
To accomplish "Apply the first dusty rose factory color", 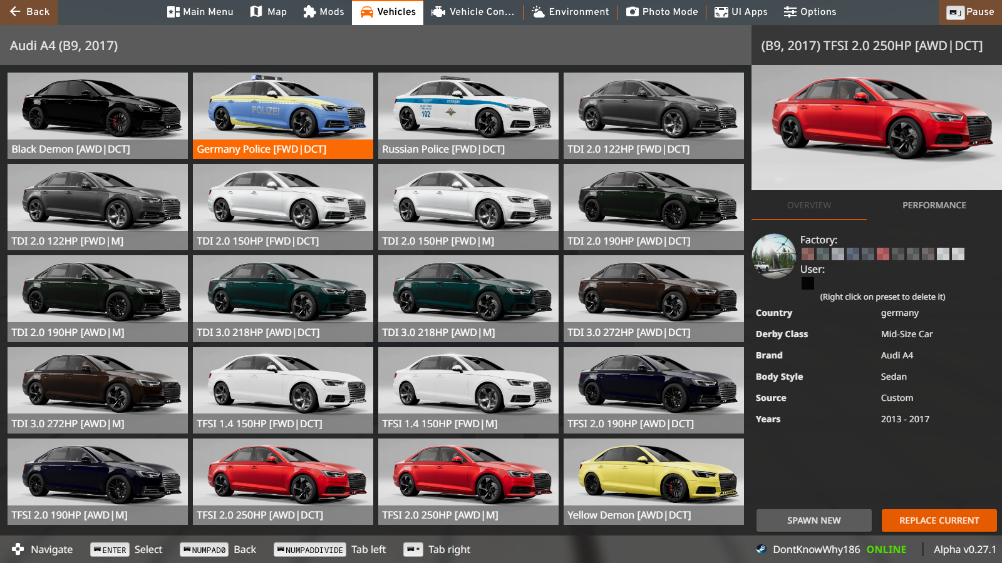I will coord(808,254).
